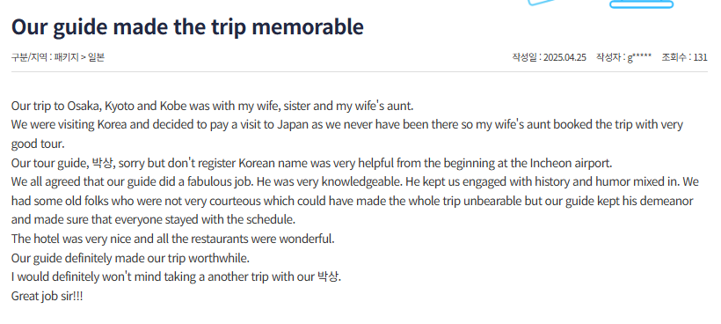Click the line 'and made sure that everyone stayed'
Viewport: 721px width, 324px height.
click(153, 219)
